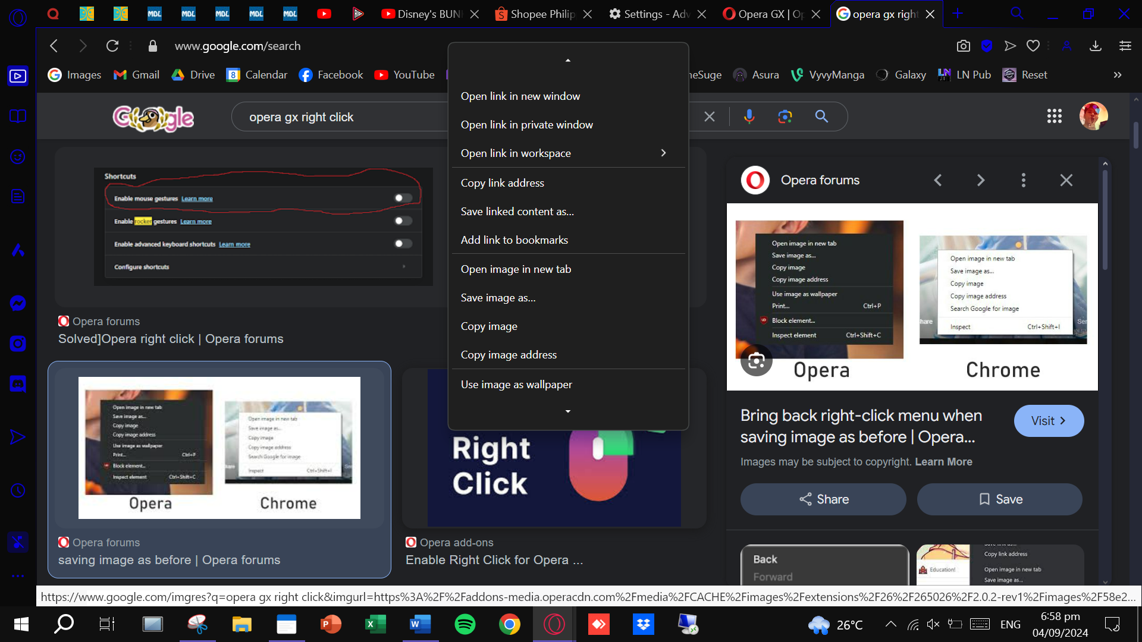This screenshot has height=642, width=1142.
Task: Choose Save image as...
Action: pos(568,298)
